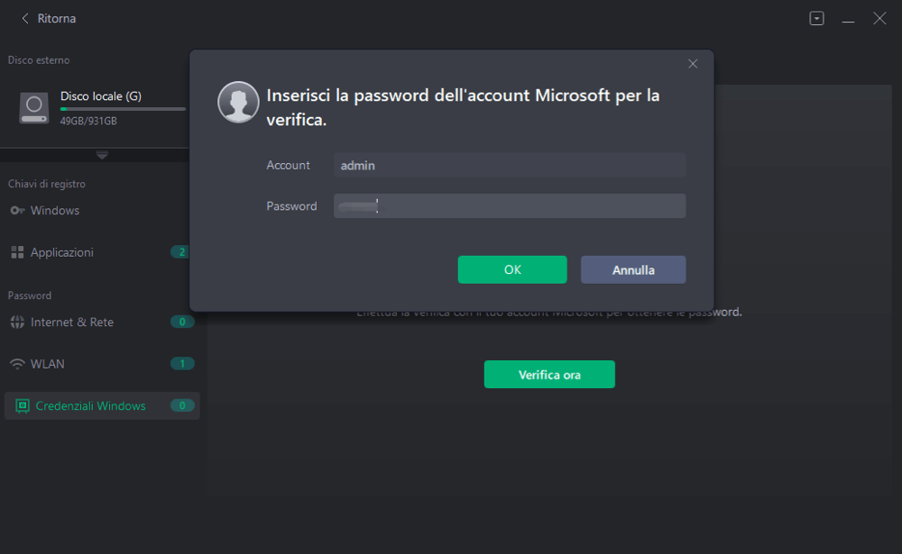Go back using the Ritorna arrow
The height and width of the screenshot is (554, 902).
(24, 18)
